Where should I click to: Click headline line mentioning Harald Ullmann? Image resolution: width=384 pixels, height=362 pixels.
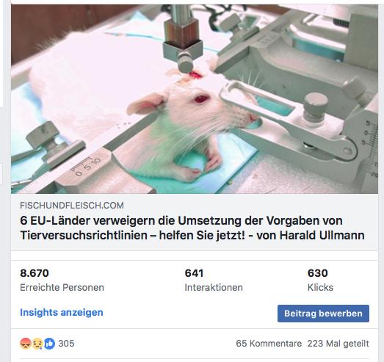192,236
